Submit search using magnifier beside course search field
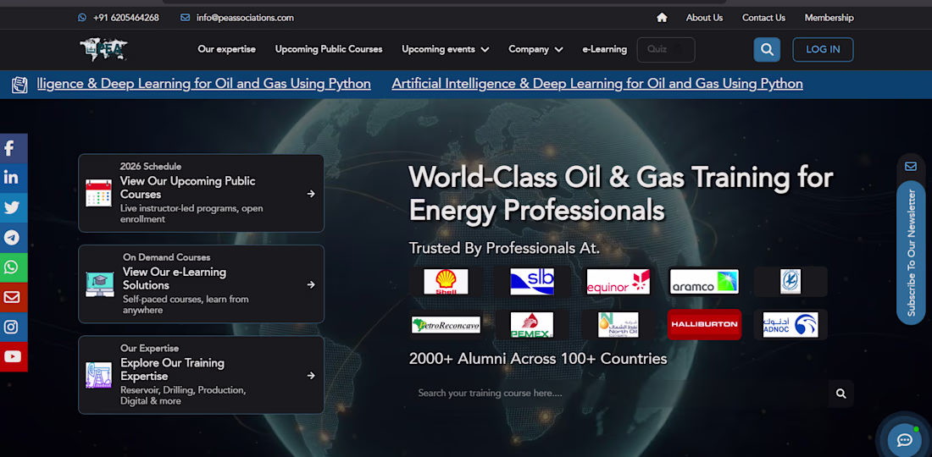Screen dimensions: 932x457 tap(840, 394)
